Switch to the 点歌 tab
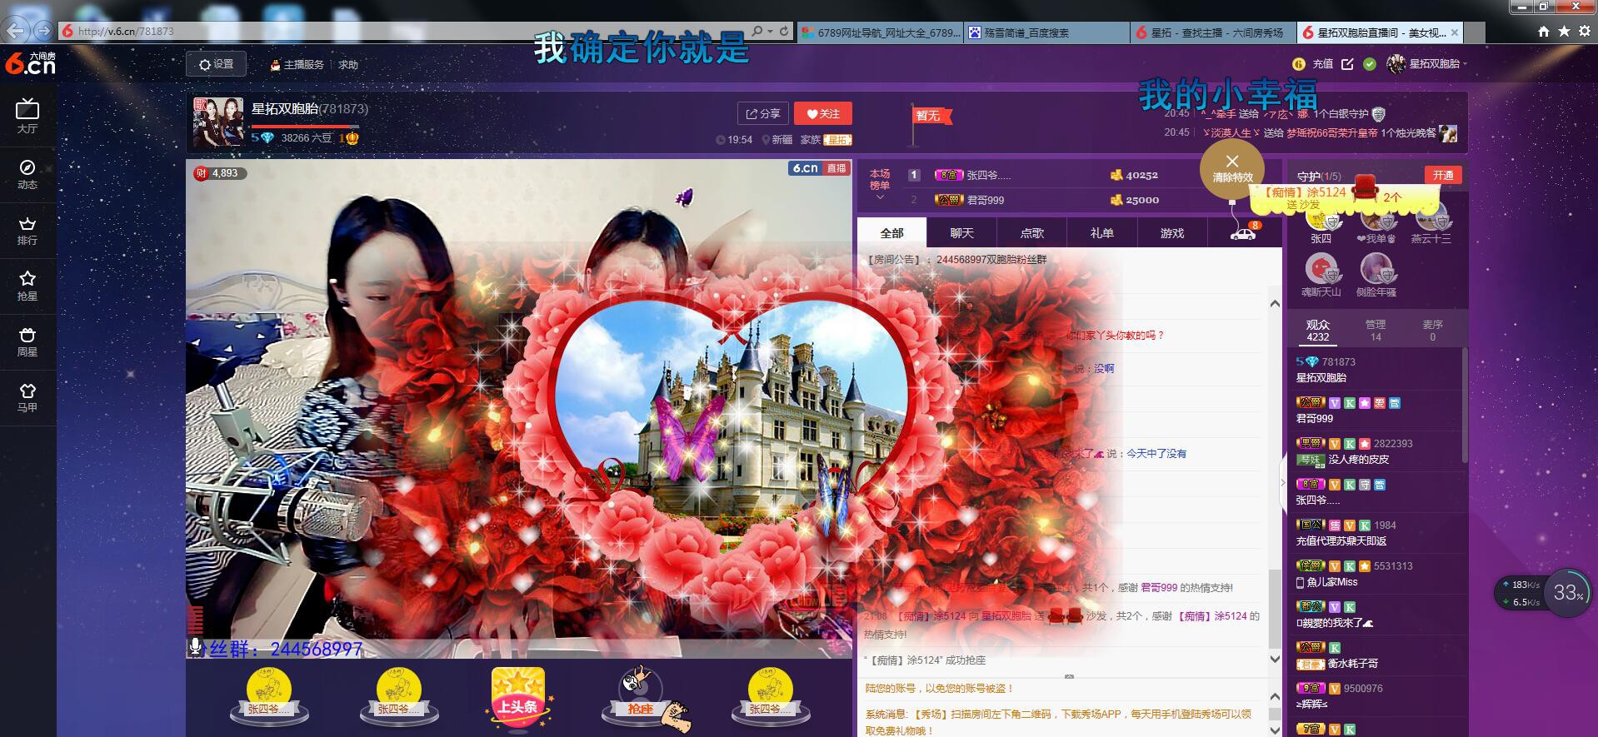 pos(1031,232)
